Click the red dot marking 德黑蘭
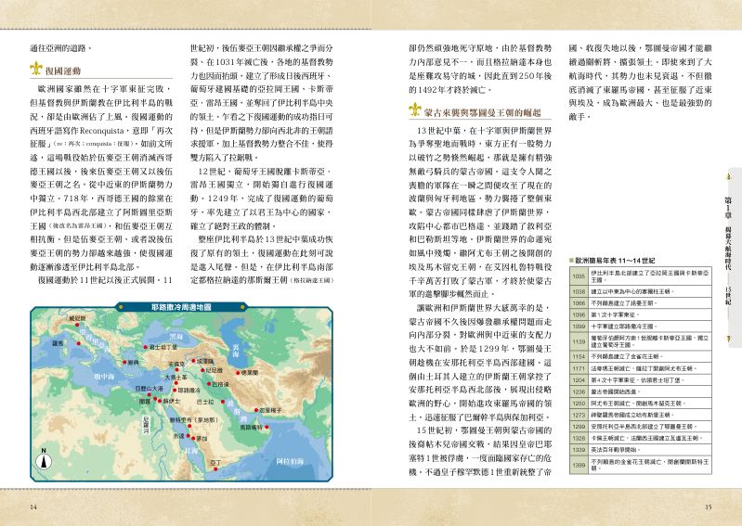This screenshot has height=526, width=742. 238,373
